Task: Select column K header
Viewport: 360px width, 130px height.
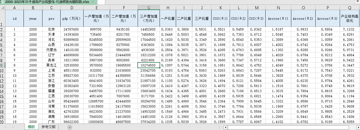Action: [x=220, y=8]
